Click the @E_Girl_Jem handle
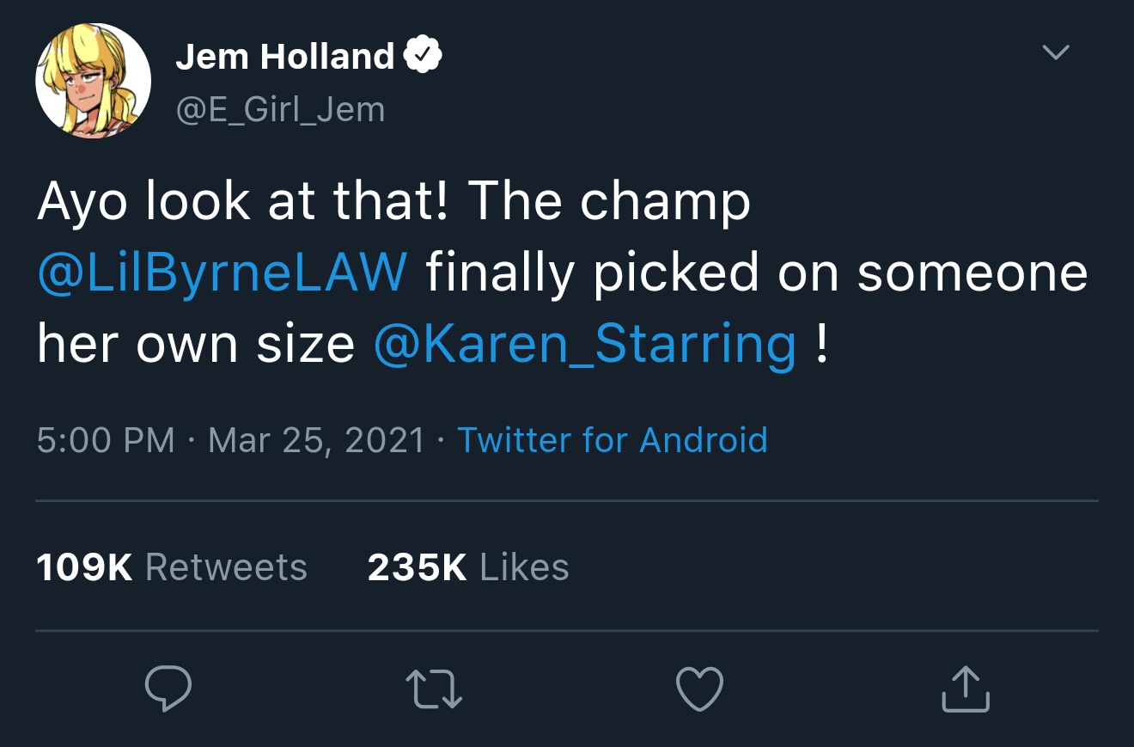Viewport: 1134px width, 747px height. 280,109
